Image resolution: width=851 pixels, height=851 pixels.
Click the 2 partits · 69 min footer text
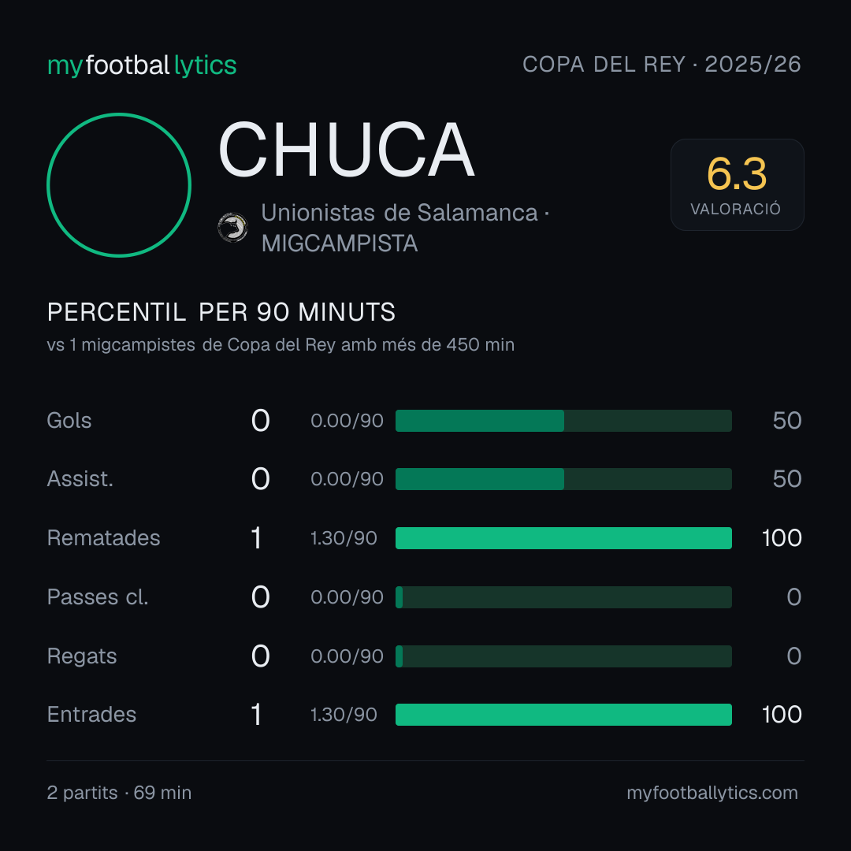pyautogui.click(x=120, y=793)
